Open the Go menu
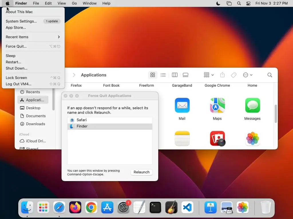The height and width of the screenshot is (219, 293). 74,3
